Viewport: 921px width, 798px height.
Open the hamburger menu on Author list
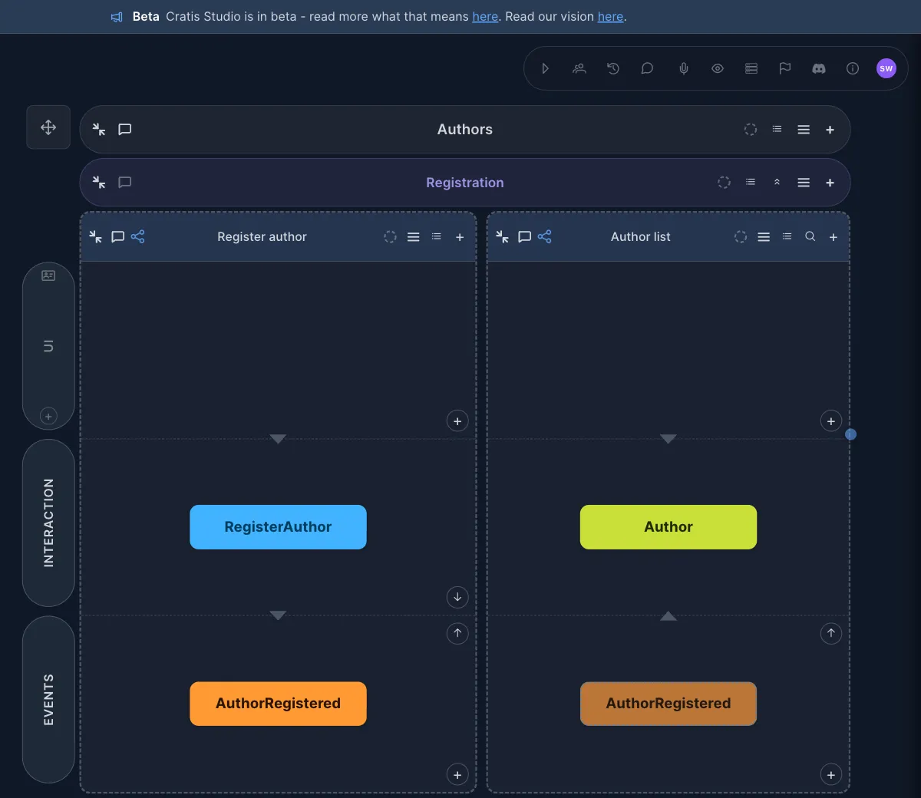(x=764, y=237)
